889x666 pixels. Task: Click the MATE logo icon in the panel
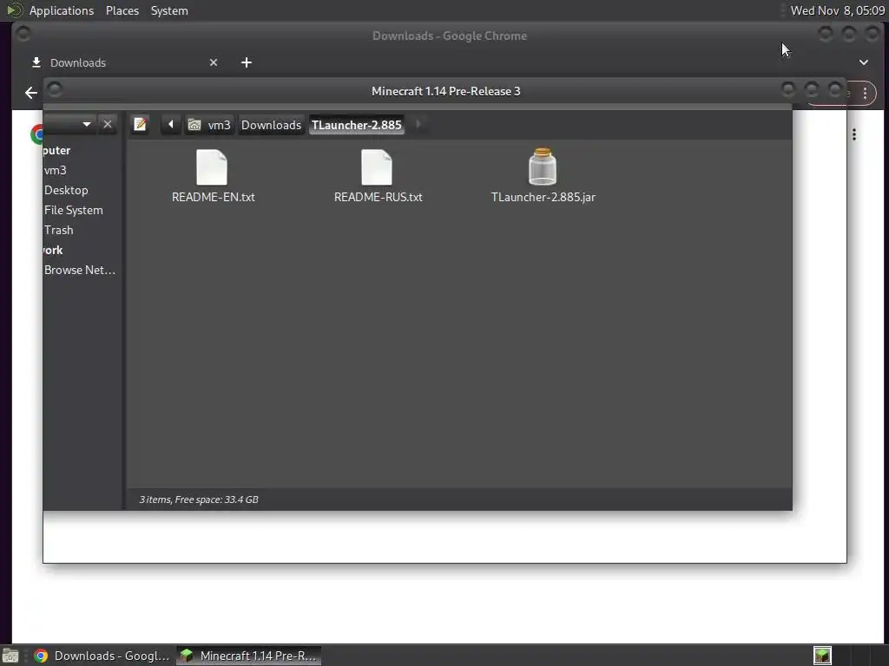(x=14, y=10)
